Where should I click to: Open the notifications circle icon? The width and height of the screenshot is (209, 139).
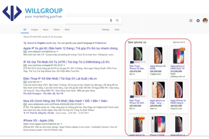pos(198,21)
